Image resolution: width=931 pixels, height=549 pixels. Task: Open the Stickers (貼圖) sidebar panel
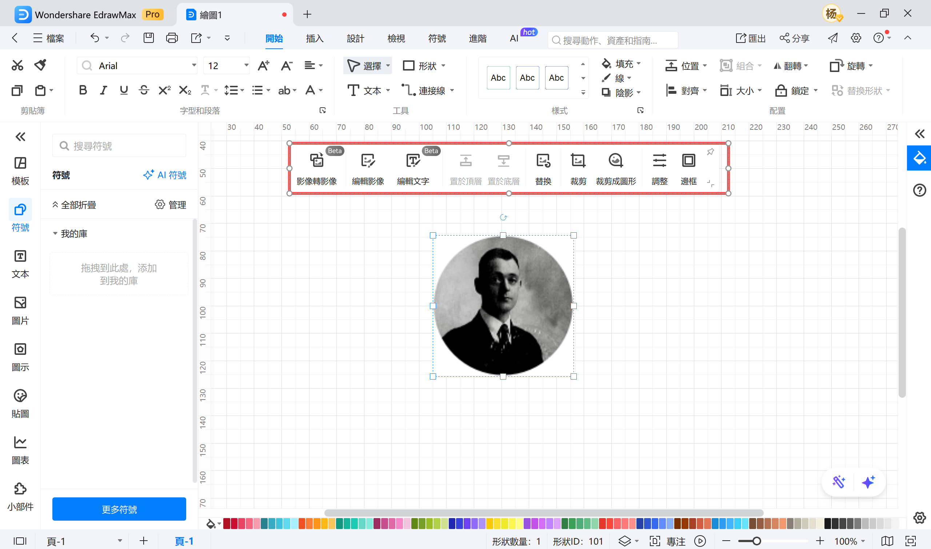click(20, 403)
